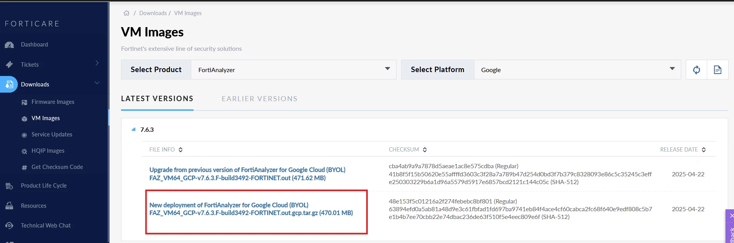Click the Select Platform label
The image size is (734, 243).
click(438, 70)
